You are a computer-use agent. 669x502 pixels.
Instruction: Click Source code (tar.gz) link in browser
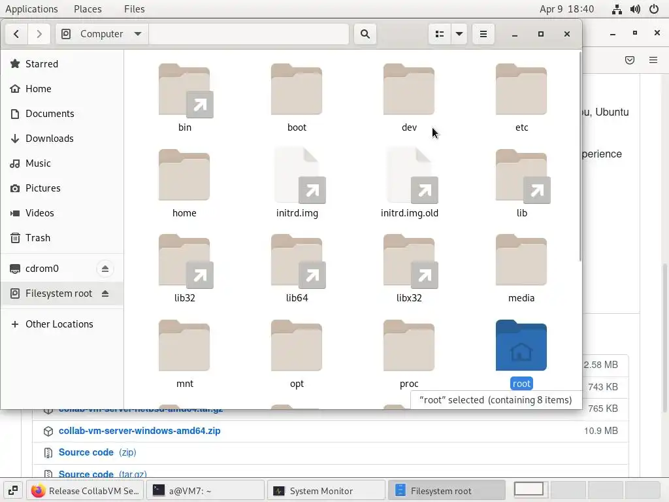(103, 473)
